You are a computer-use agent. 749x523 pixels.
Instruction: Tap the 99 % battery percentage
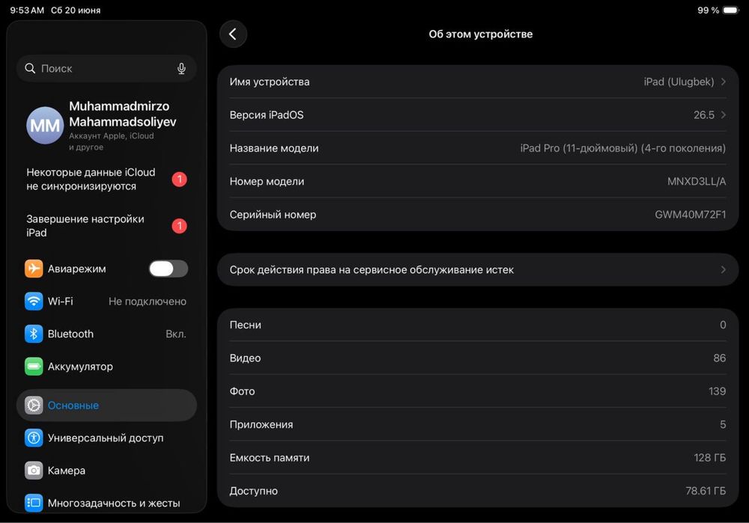click(x=708, y=10)
